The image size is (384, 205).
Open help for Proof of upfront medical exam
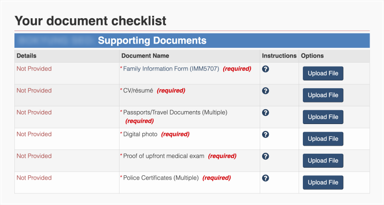coord(265,156)
